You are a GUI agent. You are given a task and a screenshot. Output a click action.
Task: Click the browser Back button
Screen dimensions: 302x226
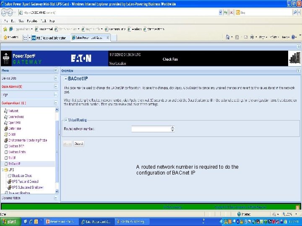coord(4,13)
